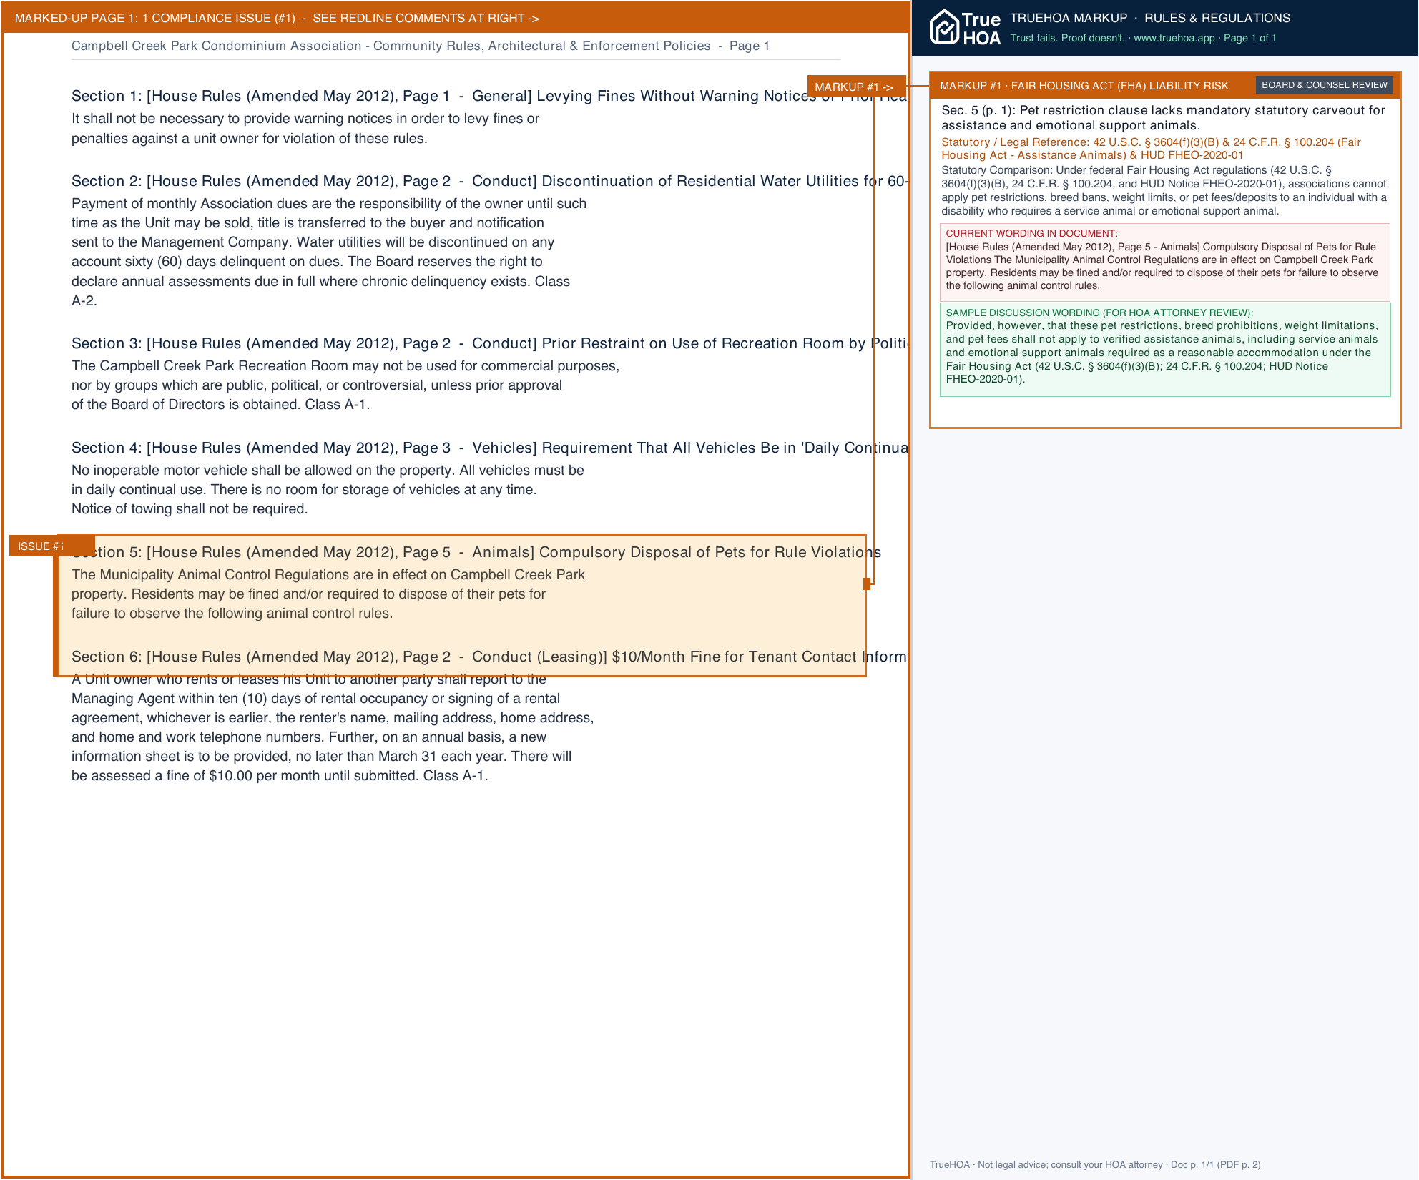Screen dimensions: 1419x1180
Task: Click the Section 1 heading on levying fines
Action: (x=488, y=96)
